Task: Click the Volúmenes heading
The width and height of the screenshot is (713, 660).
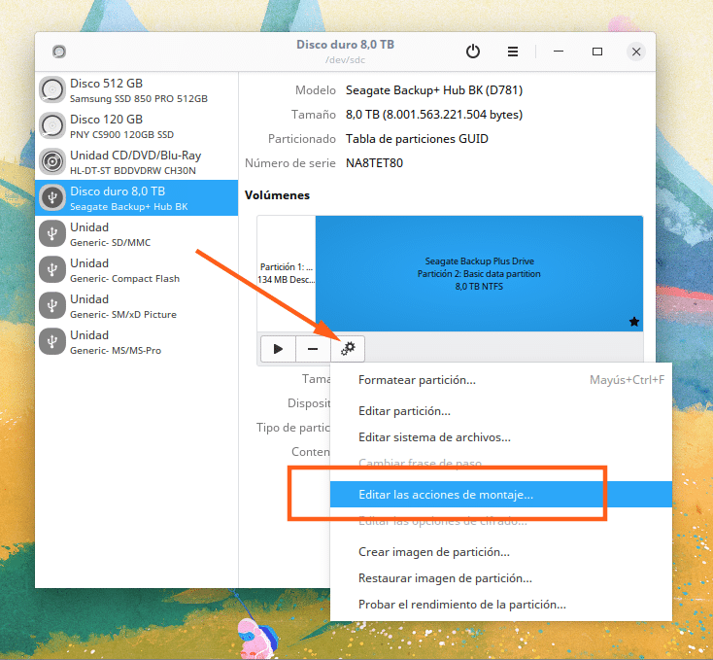Action: 278,195
